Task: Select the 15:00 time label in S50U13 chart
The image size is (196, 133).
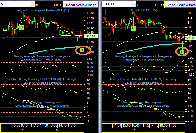Action: coord(127,125)
